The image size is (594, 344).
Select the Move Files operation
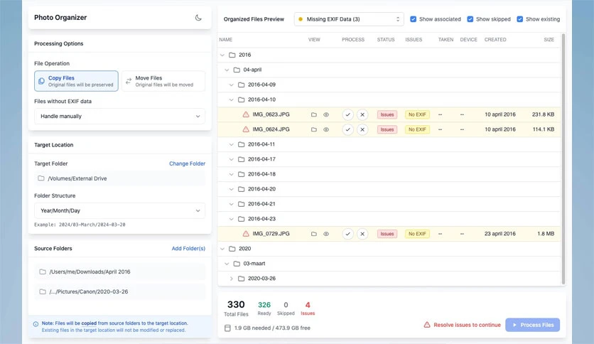click(163, 81)
